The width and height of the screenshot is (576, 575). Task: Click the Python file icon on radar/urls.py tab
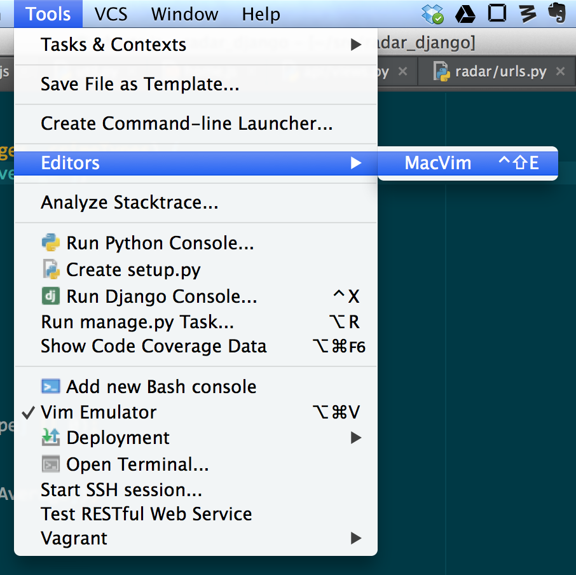442,71
